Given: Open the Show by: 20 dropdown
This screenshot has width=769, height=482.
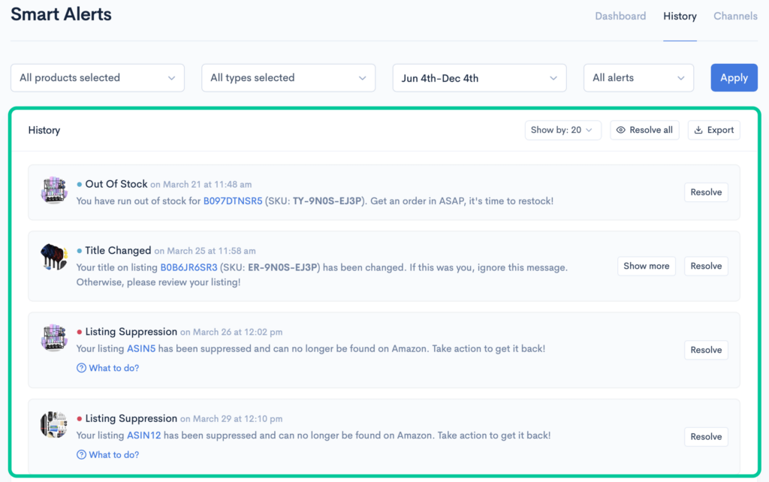Looking at the screenshot, I should [562, 129].
